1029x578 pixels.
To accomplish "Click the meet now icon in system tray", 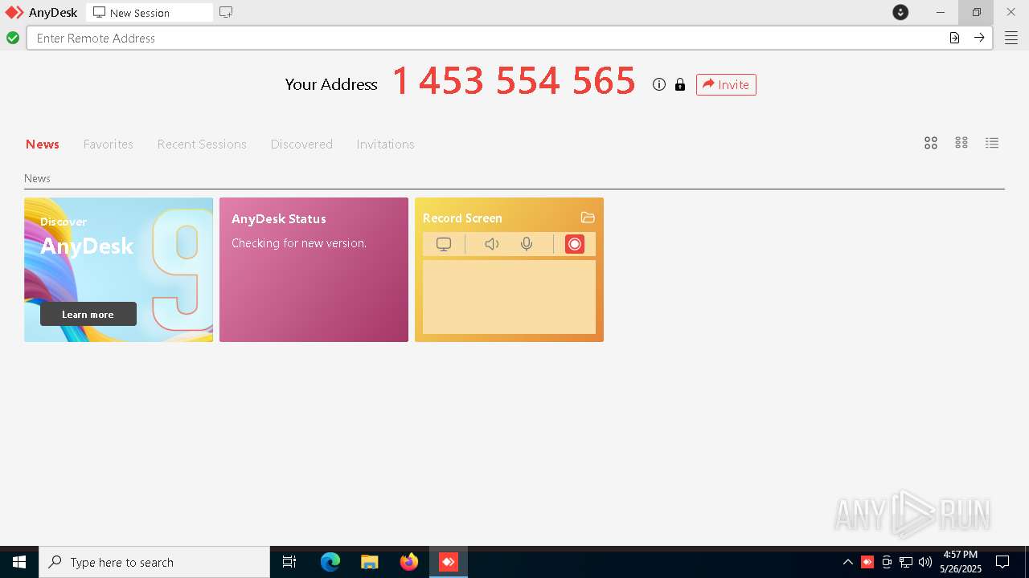I will [x=887, y=562].
